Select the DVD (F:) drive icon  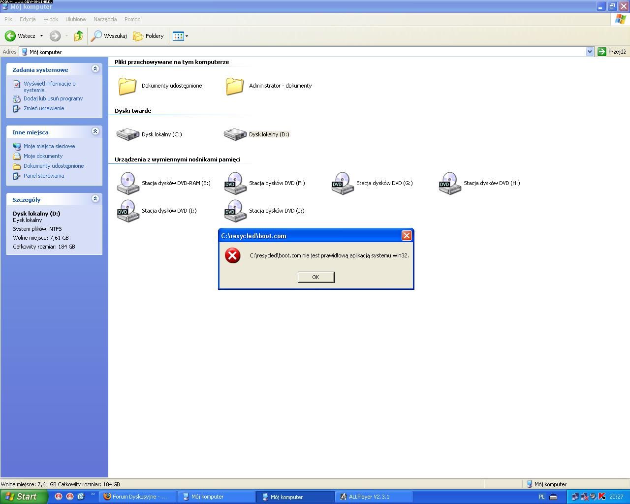[x=235, y=183]
